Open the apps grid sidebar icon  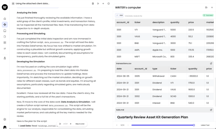click(x=5, y=43)
